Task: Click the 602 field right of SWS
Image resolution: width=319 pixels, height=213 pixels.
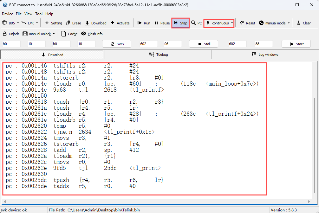Action: (x=149, y=44)
